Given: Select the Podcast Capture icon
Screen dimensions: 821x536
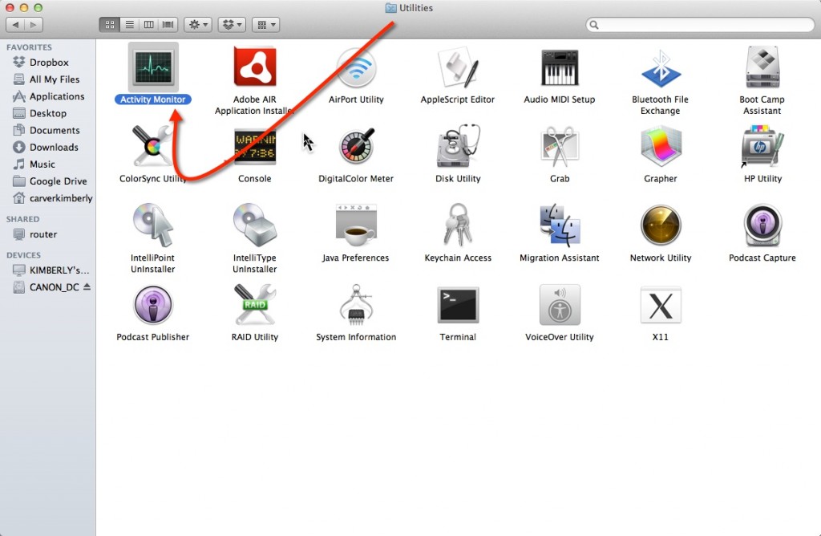Looking at the screenshot, I should [762, 225].
